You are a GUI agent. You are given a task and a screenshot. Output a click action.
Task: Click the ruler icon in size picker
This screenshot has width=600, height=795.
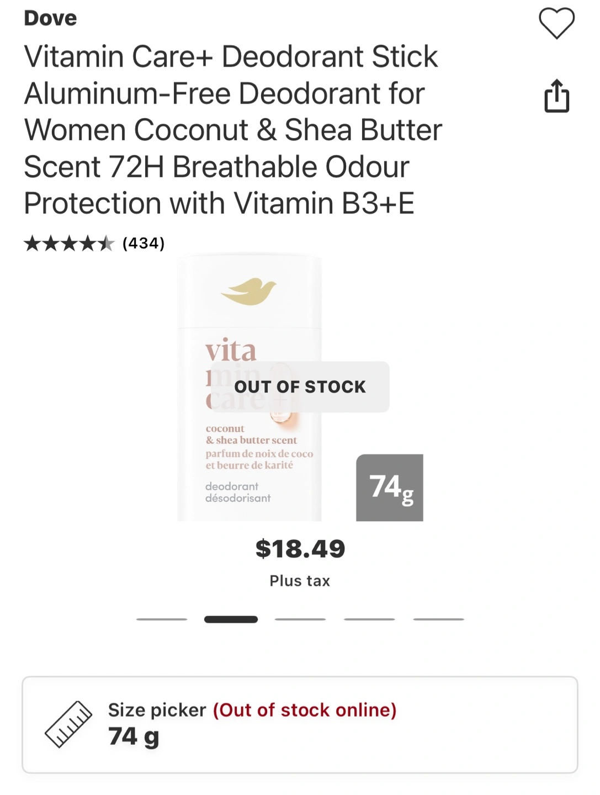pyautogui.click(x=68, y=724)
